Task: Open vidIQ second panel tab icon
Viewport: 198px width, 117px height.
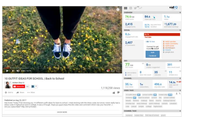Action: (131, 8)
